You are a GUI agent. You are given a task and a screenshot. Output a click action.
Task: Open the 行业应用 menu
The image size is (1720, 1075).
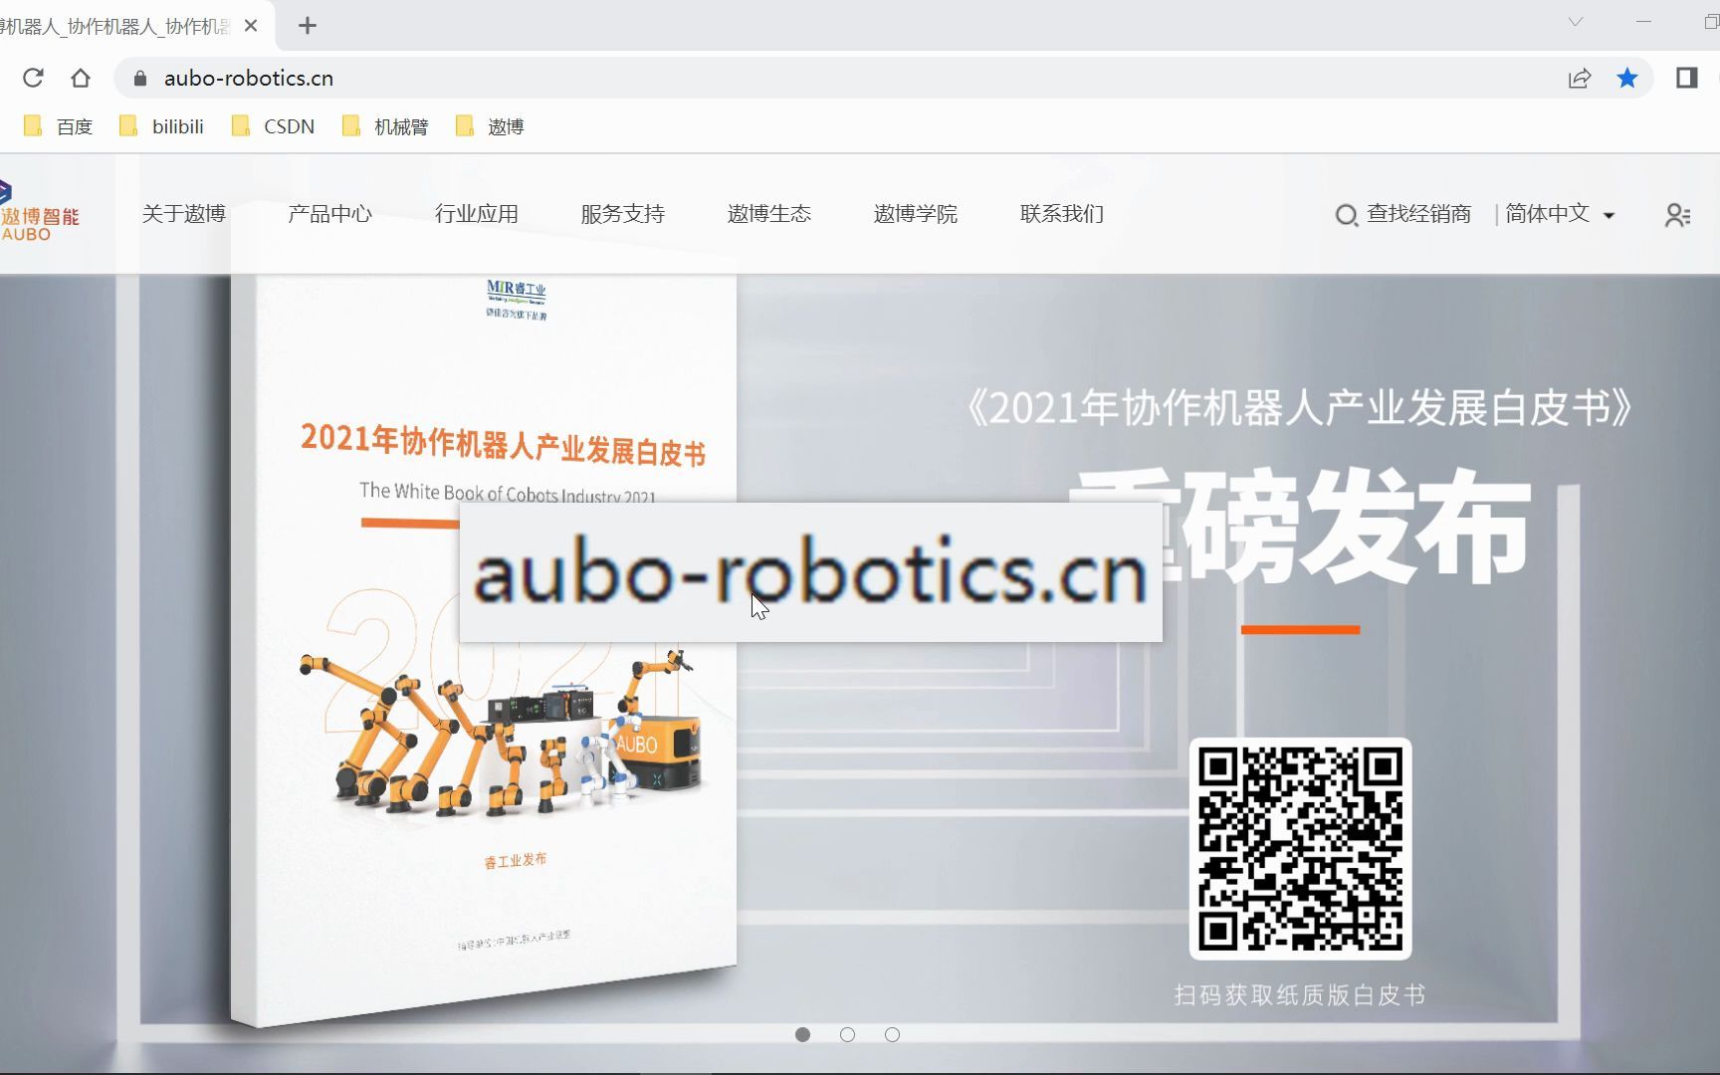[477, 214]
